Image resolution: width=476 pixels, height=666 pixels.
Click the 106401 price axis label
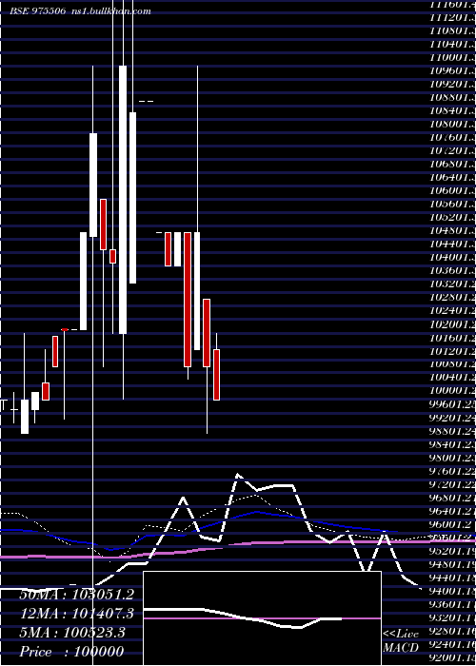click(452, 178)
